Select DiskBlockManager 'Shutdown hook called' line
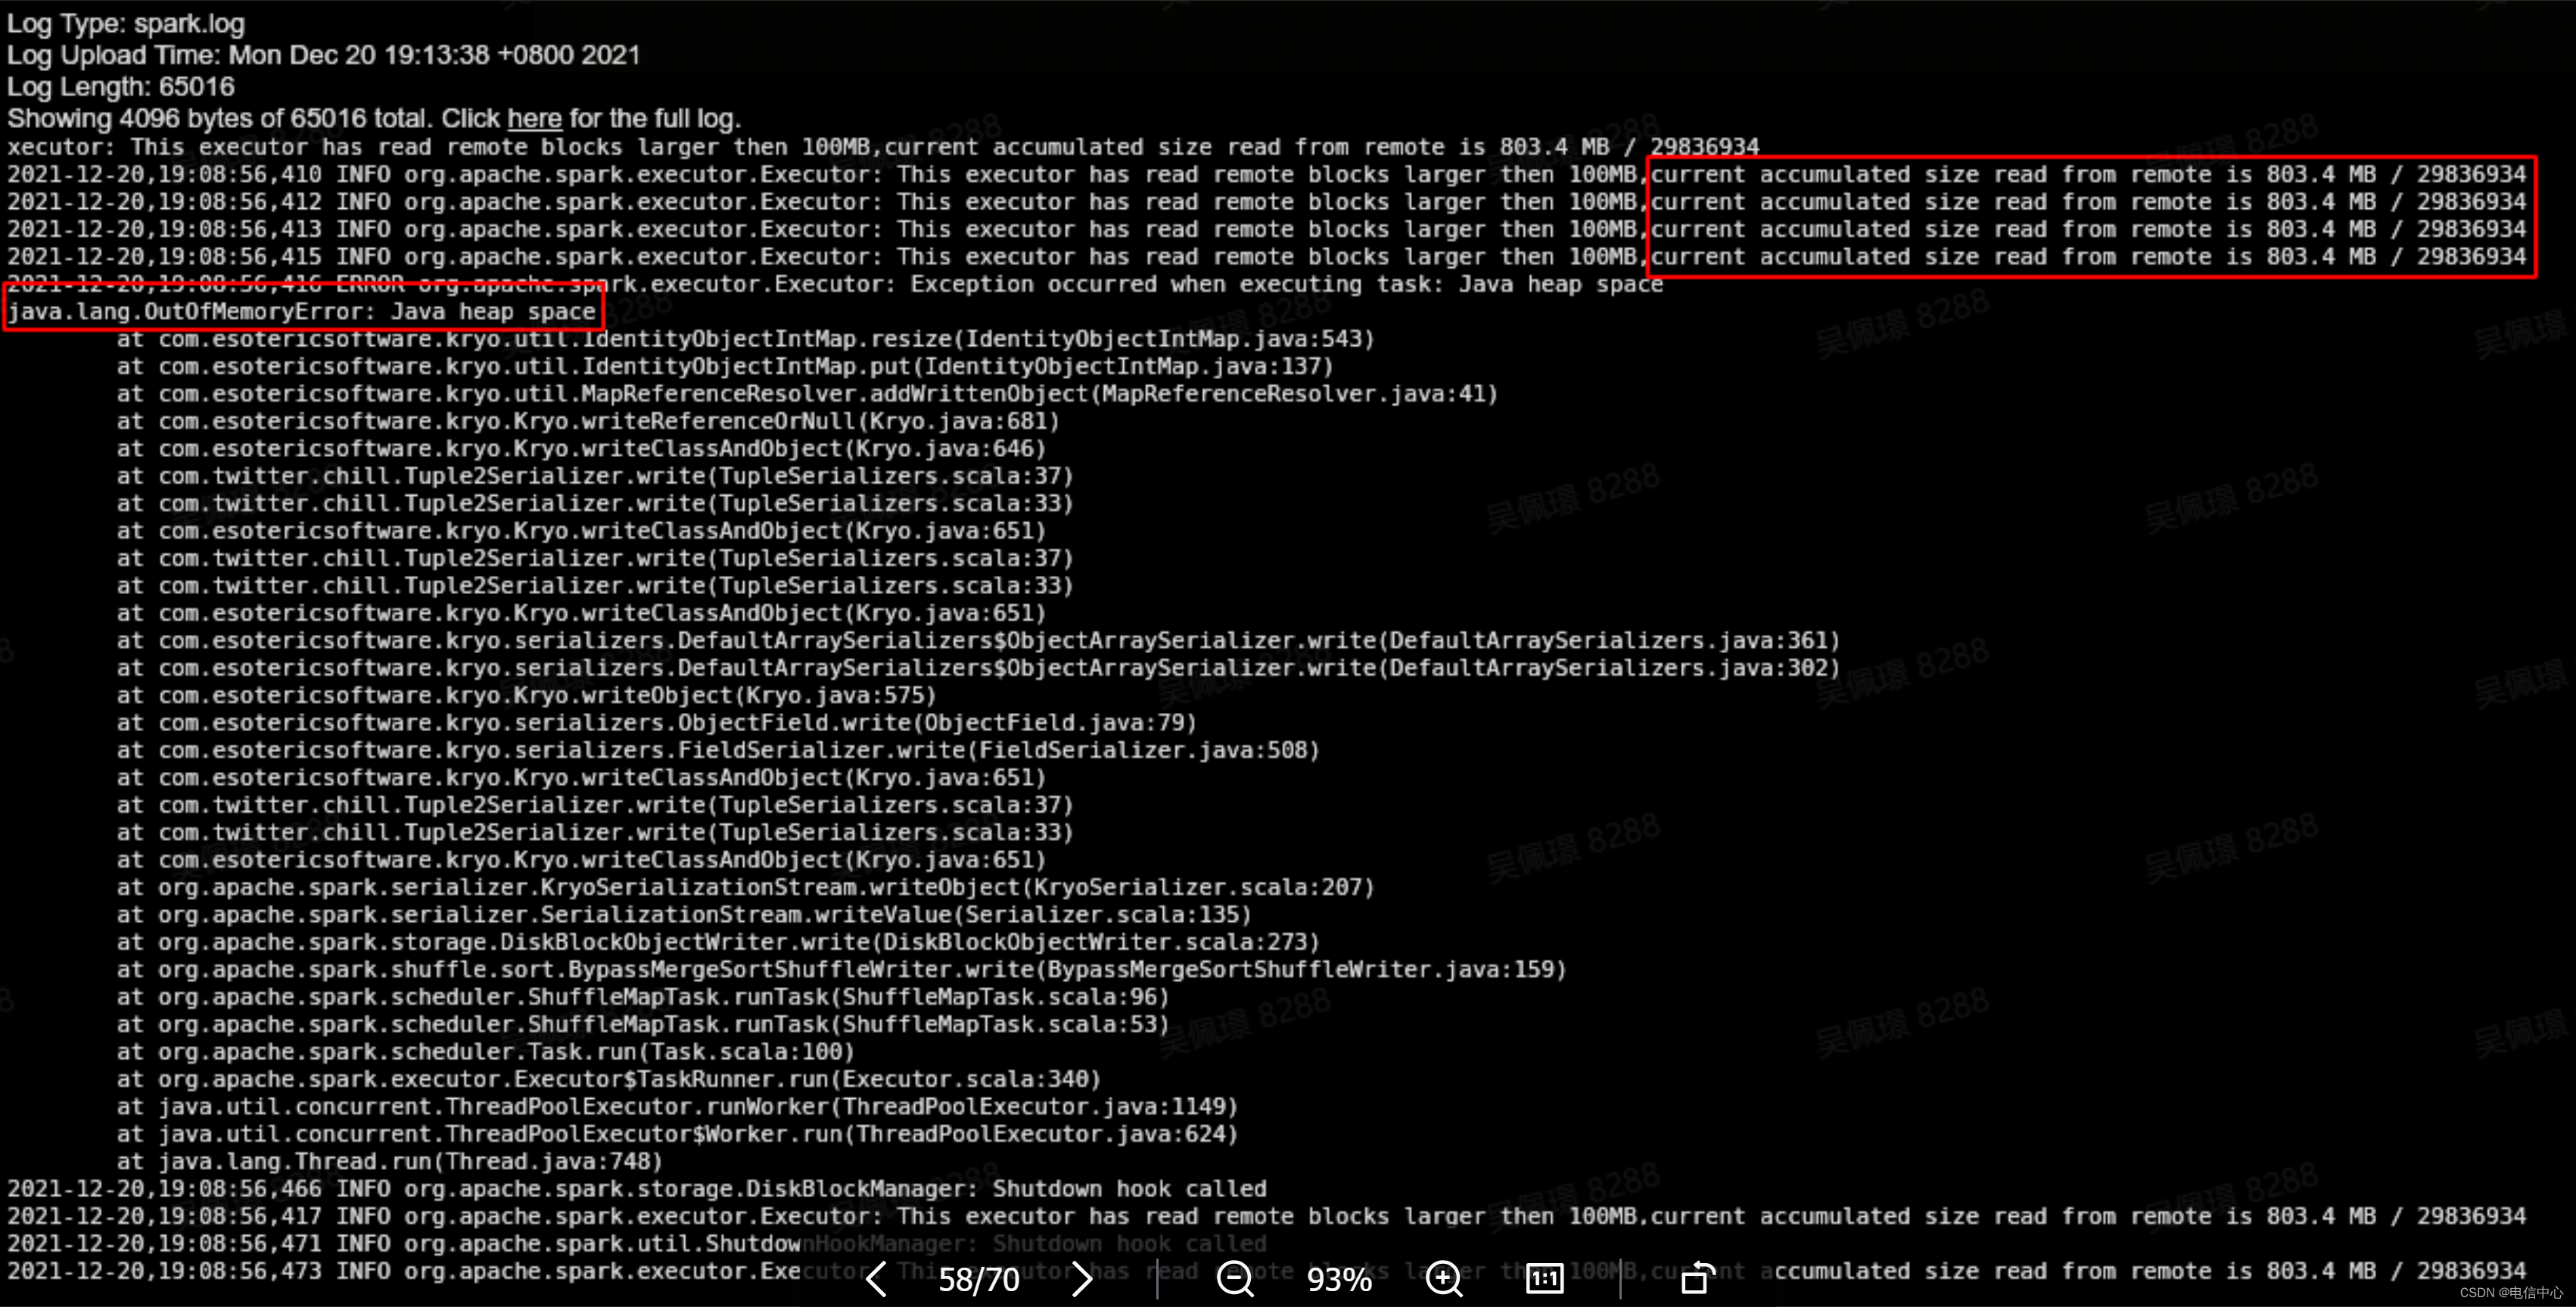 637,1189
